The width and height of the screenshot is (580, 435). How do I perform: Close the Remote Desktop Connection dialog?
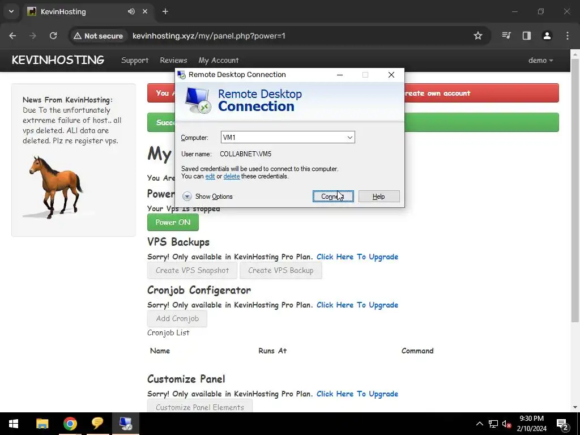click(391, 75)
